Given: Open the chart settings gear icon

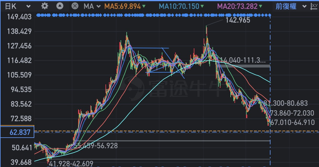Looking at the screenshot, I should pyautogui.click(x=45, y=6).
